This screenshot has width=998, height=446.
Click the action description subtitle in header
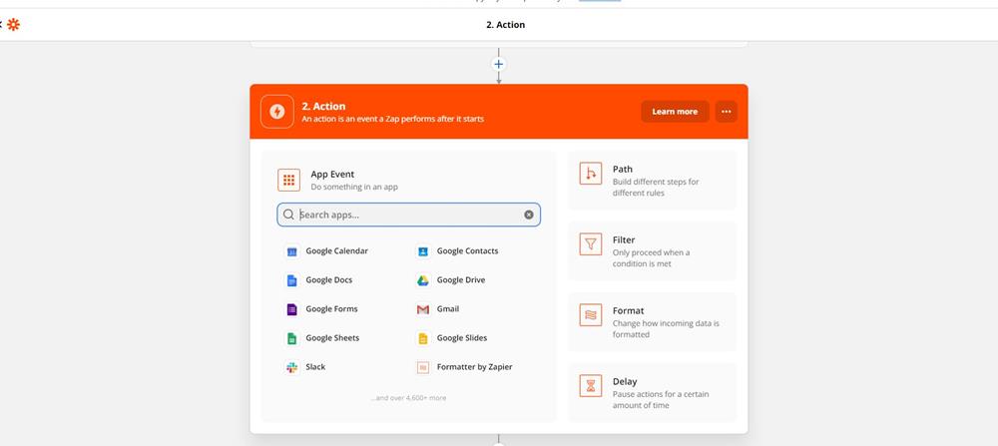click(392, 119)
